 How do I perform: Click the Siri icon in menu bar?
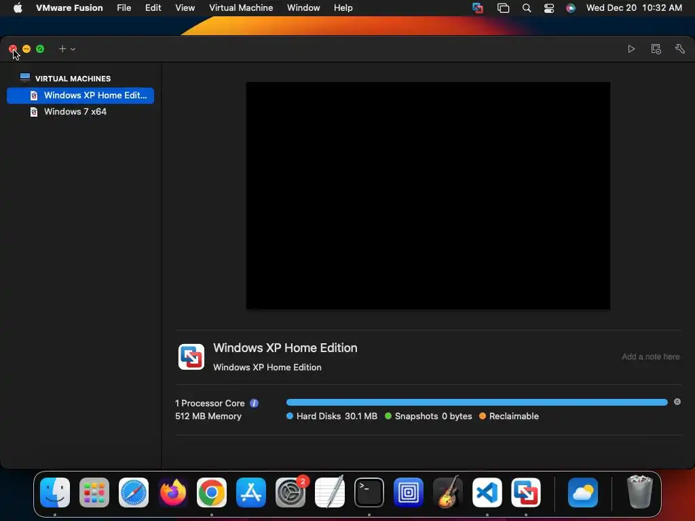(x=571, y=8)
